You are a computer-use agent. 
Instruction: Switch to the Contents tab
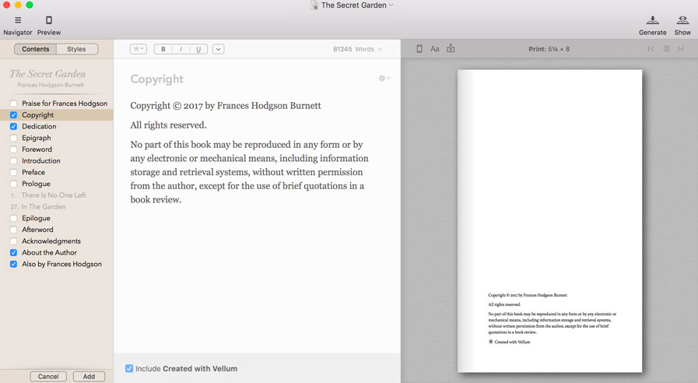[36, 49]
